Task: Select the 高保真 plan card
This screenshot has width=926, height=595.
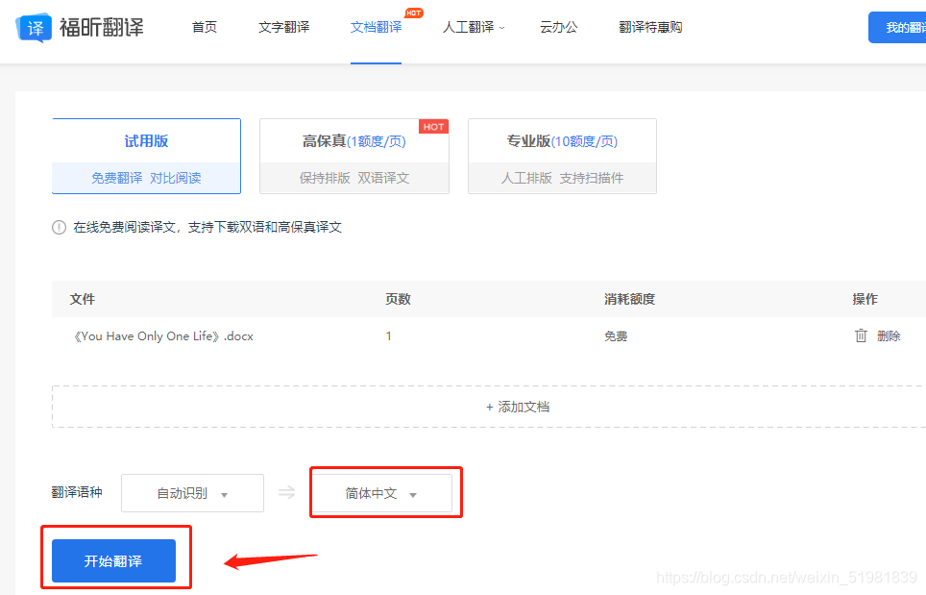Action: [354, 156]
